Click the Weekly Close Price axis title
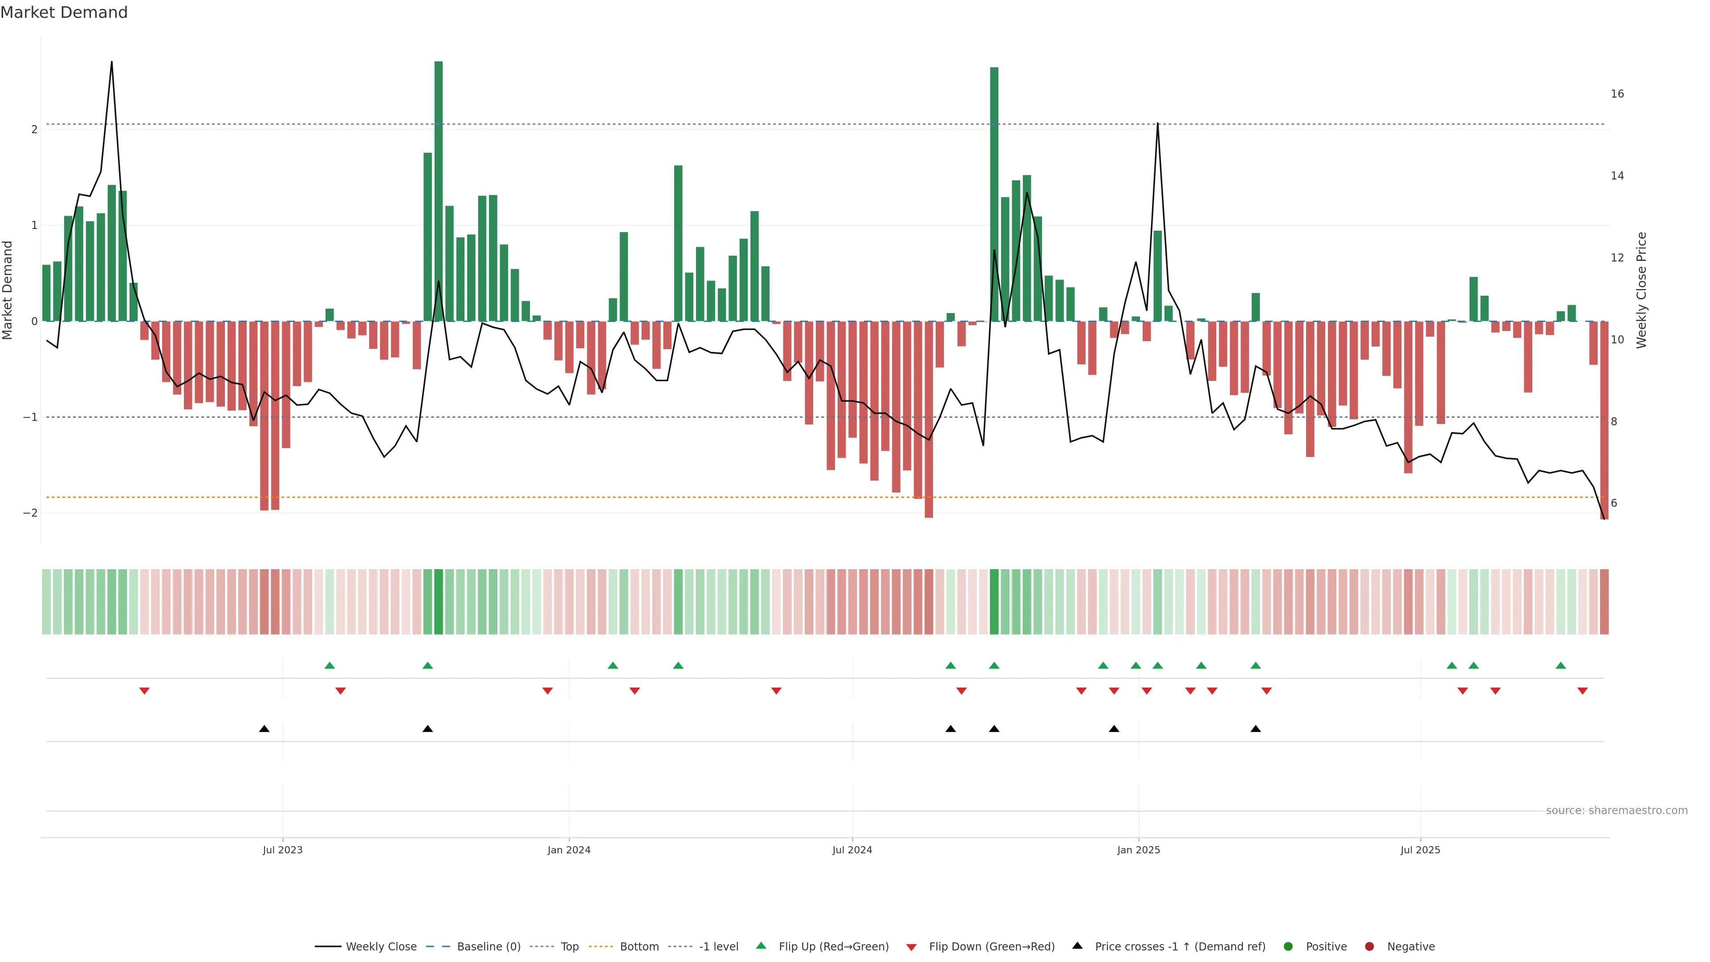 coord(1641,290)
